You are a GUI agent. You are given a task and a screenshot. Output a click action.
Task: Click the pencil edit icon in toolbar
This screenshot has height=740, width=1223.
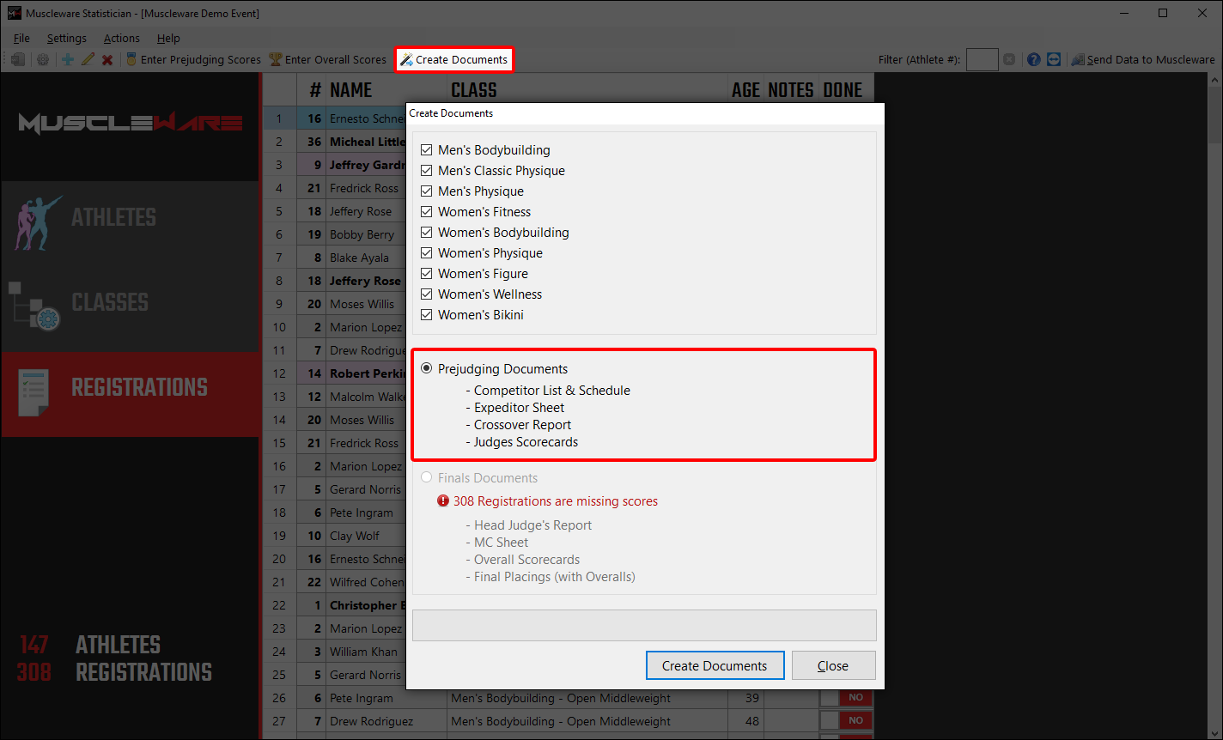(x=88, y=59)
